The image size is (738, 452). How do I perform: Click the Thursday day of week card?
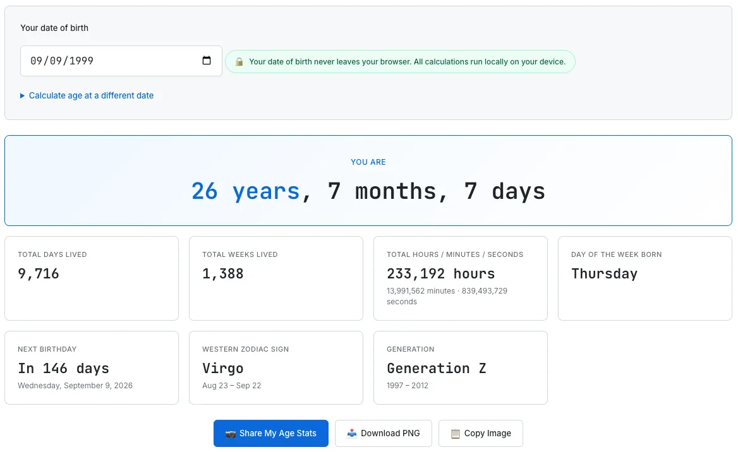[644, 278]
